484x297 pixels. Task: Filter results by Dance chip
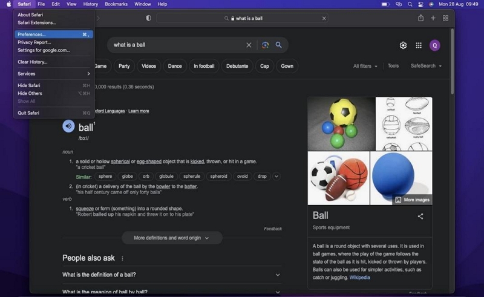point(175,66)
